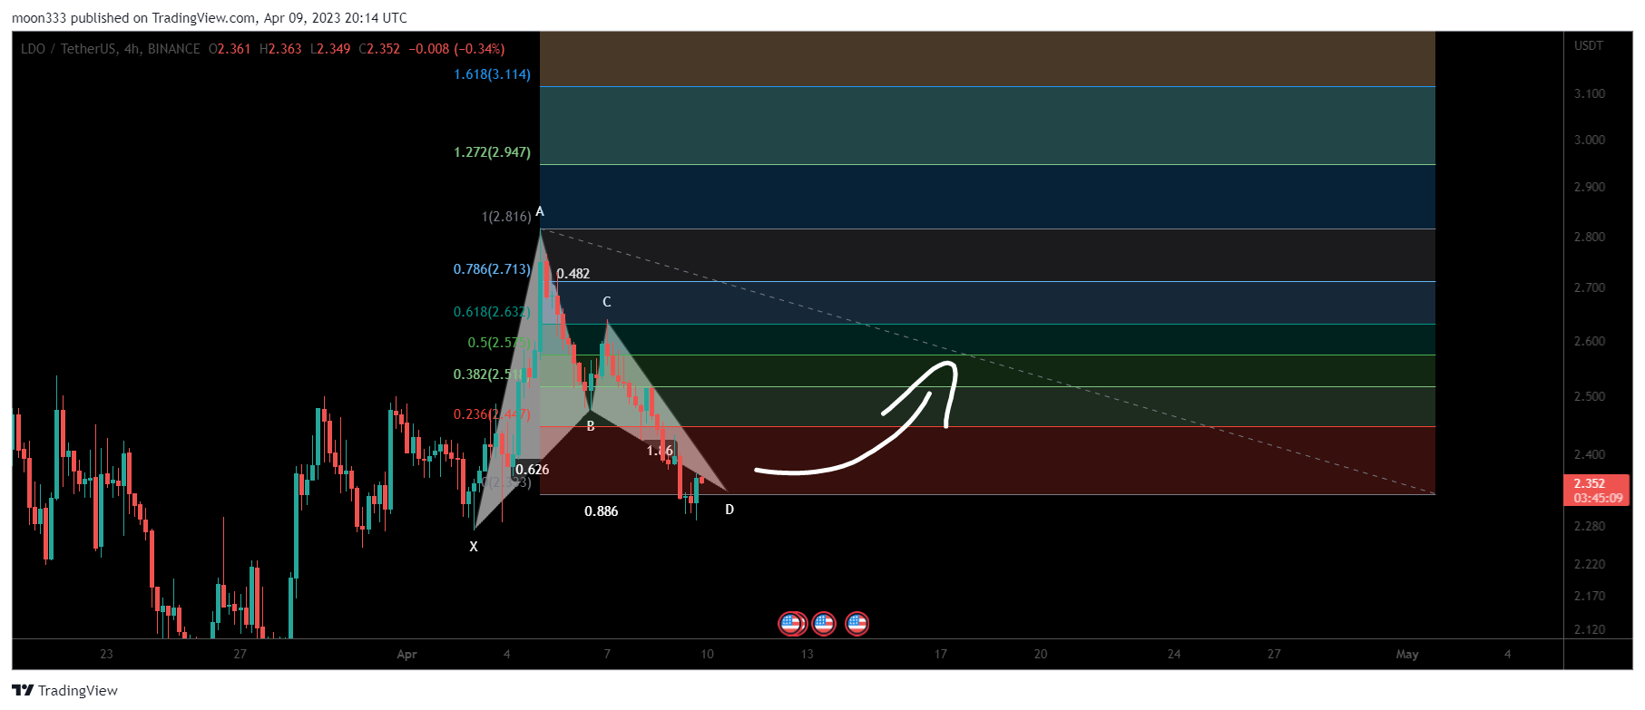1645x710 pixels.
Task: Click the Apr label on time axis
Action: (406, 654)
